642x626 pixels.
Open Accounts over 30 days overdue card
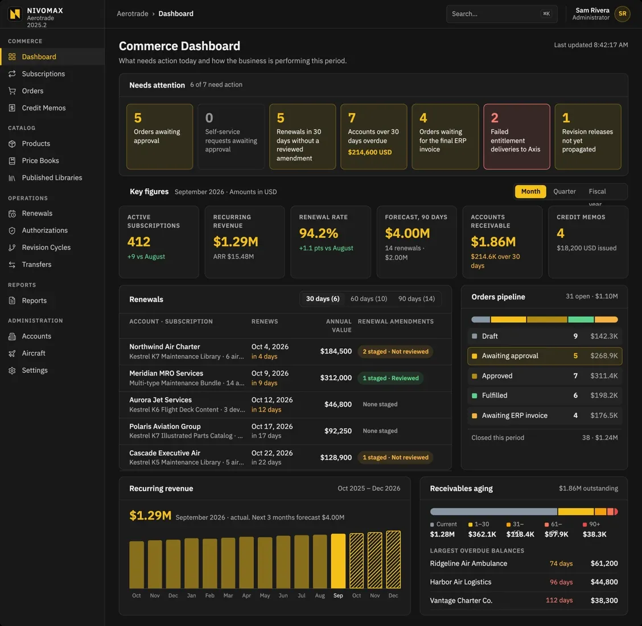[373, 137]
